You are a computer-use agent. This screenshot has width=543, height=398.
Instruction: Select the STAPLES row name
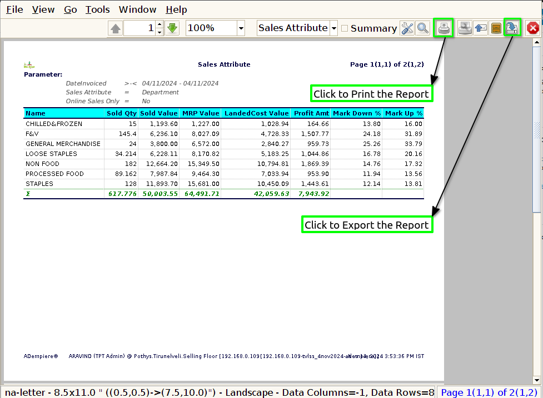(39, 184)
